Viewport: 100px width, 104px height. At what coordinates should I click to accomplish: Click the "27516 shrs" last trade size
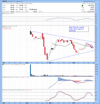click(x=33, y=10)
